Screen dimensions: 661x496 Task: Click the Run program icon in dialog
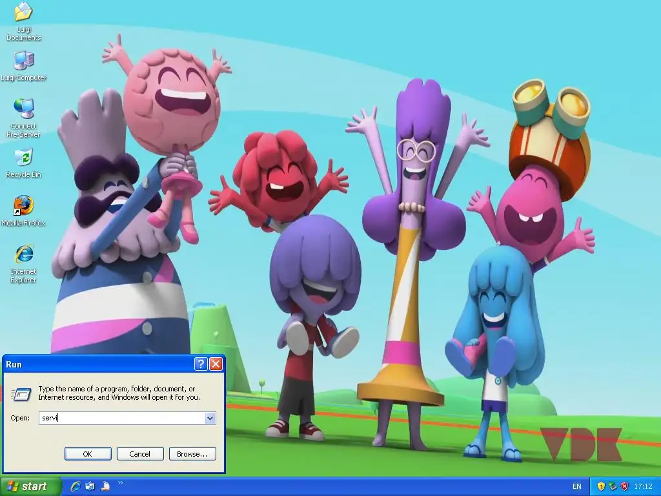[21, 394]
